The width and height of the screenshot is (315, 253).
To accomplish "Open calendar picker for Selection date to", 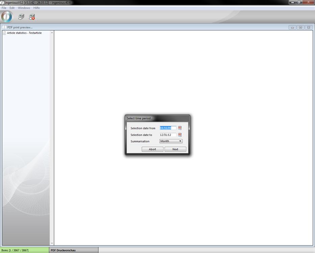I will pos(180,135).
